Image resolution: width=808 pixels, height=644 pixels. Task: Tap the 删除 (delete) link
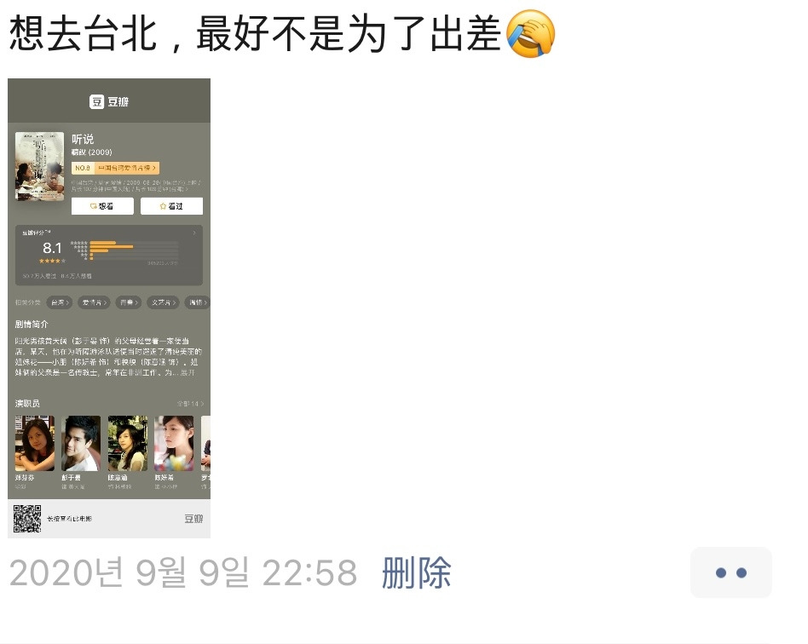(x=417, y=572)
